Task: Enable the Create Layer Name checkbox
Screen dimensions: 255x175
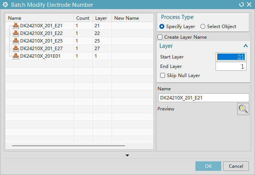Action: click(x=160, y=37)
